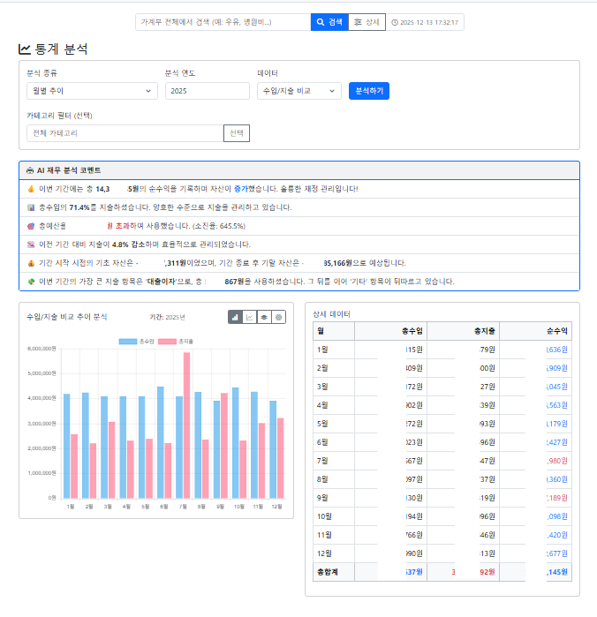
Task: Click the 12월 x-axis label on the chart
Action: [276, 507]
